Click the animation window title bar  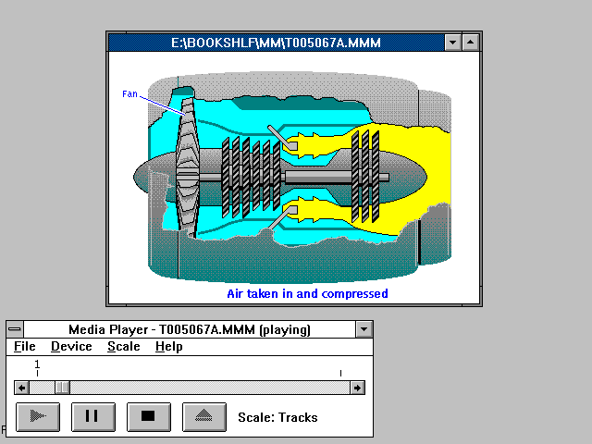click(x=276, y=42)
